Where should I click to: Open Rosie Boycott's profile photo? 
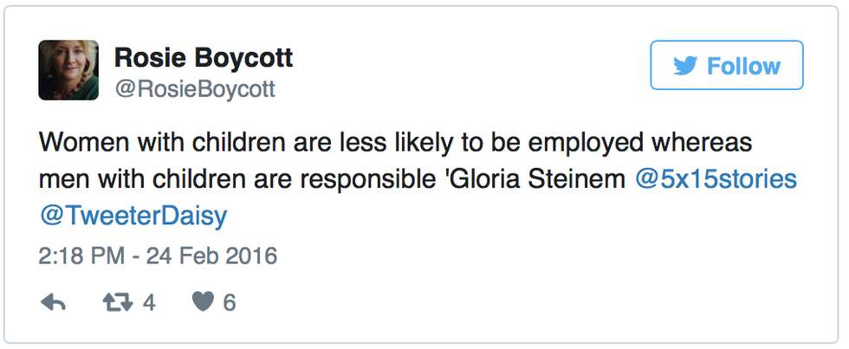click(x=68, y=69)
